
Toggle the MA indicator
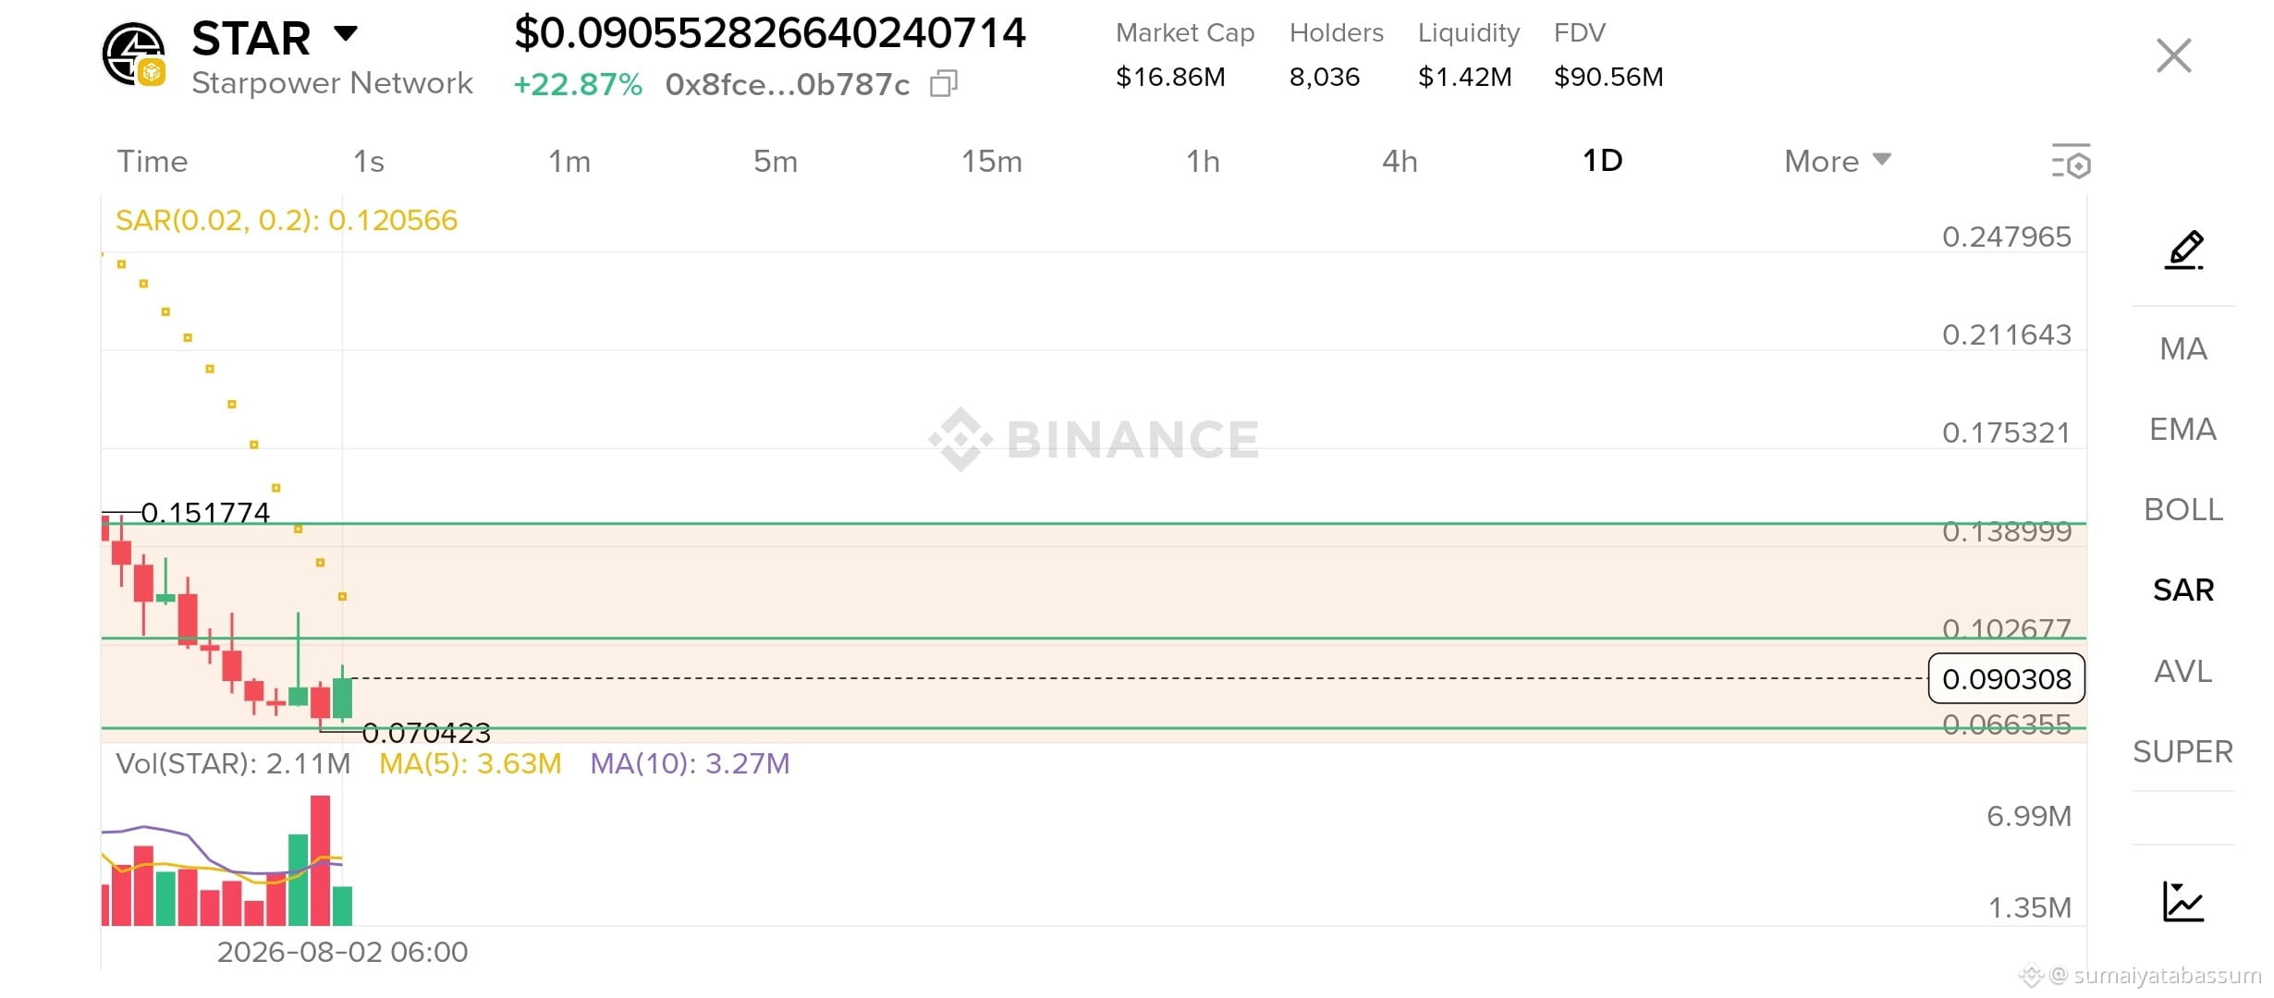2183,348
